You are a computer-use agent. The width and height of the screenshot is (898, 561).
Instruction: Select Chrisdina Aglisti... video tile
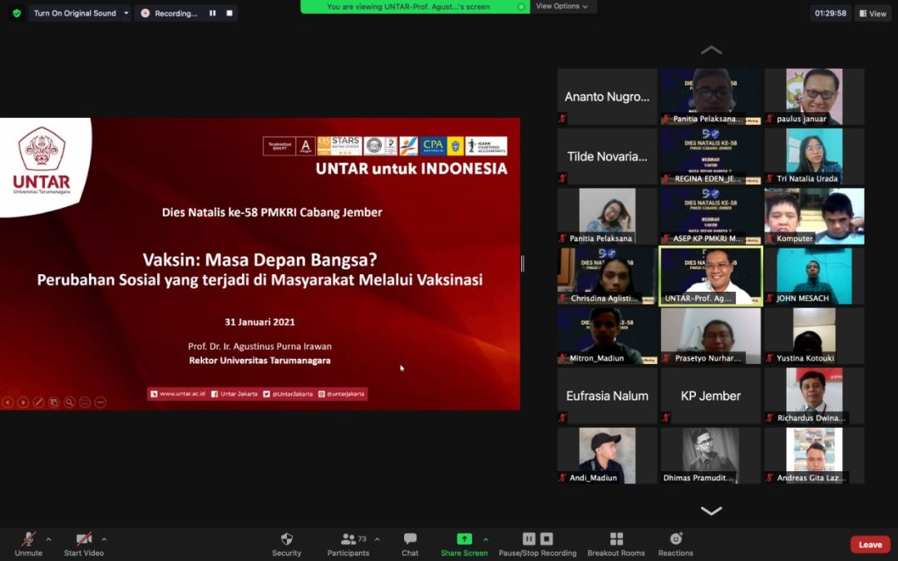(x=607, y=276)
